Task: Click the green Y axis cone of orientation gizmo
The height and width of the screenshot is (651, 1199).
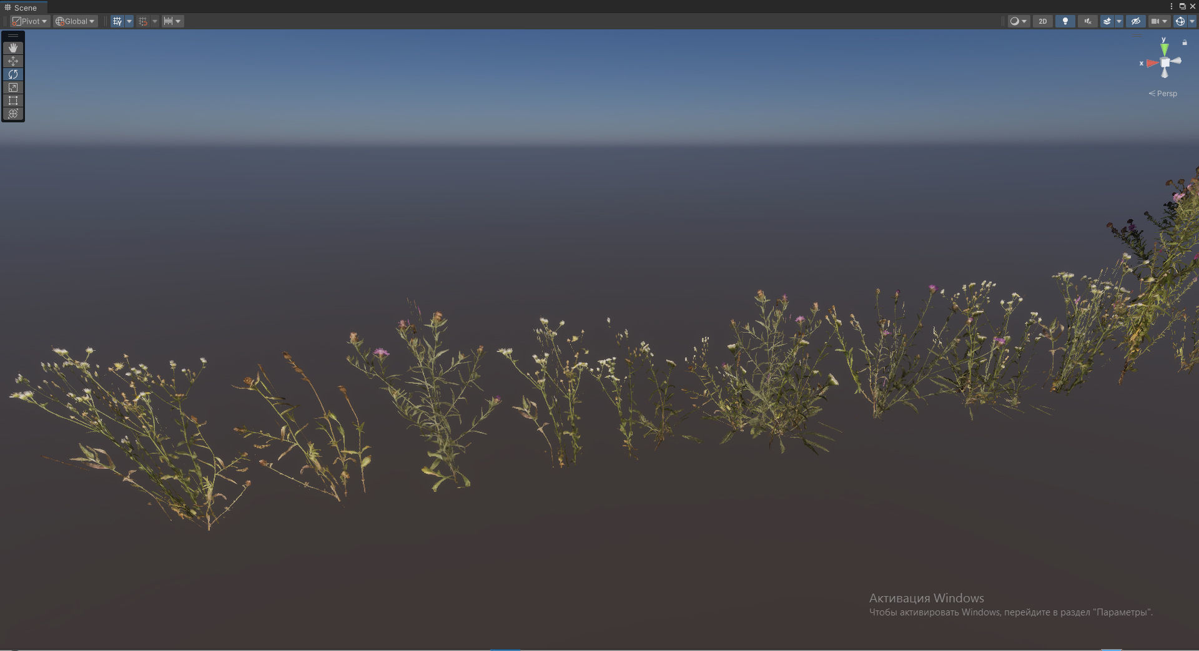Action: click(x=1165, y=49)
